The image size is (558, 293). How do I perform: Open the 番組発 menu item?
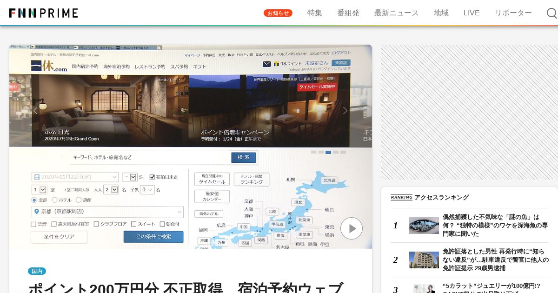tap(348, 13)
